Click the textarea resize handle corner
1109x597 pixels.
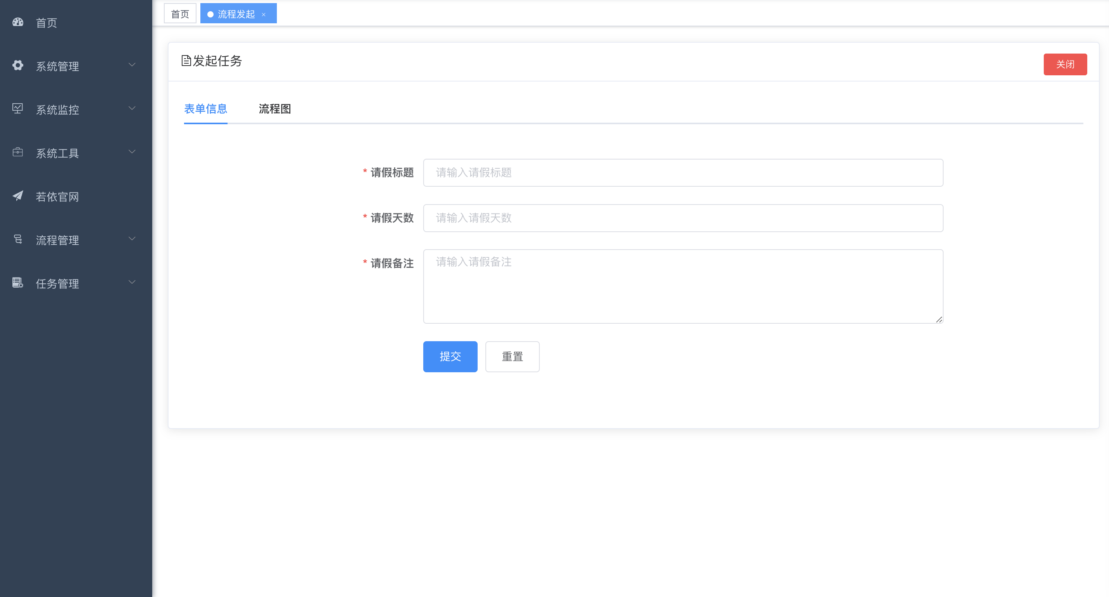tap(939, 319)
